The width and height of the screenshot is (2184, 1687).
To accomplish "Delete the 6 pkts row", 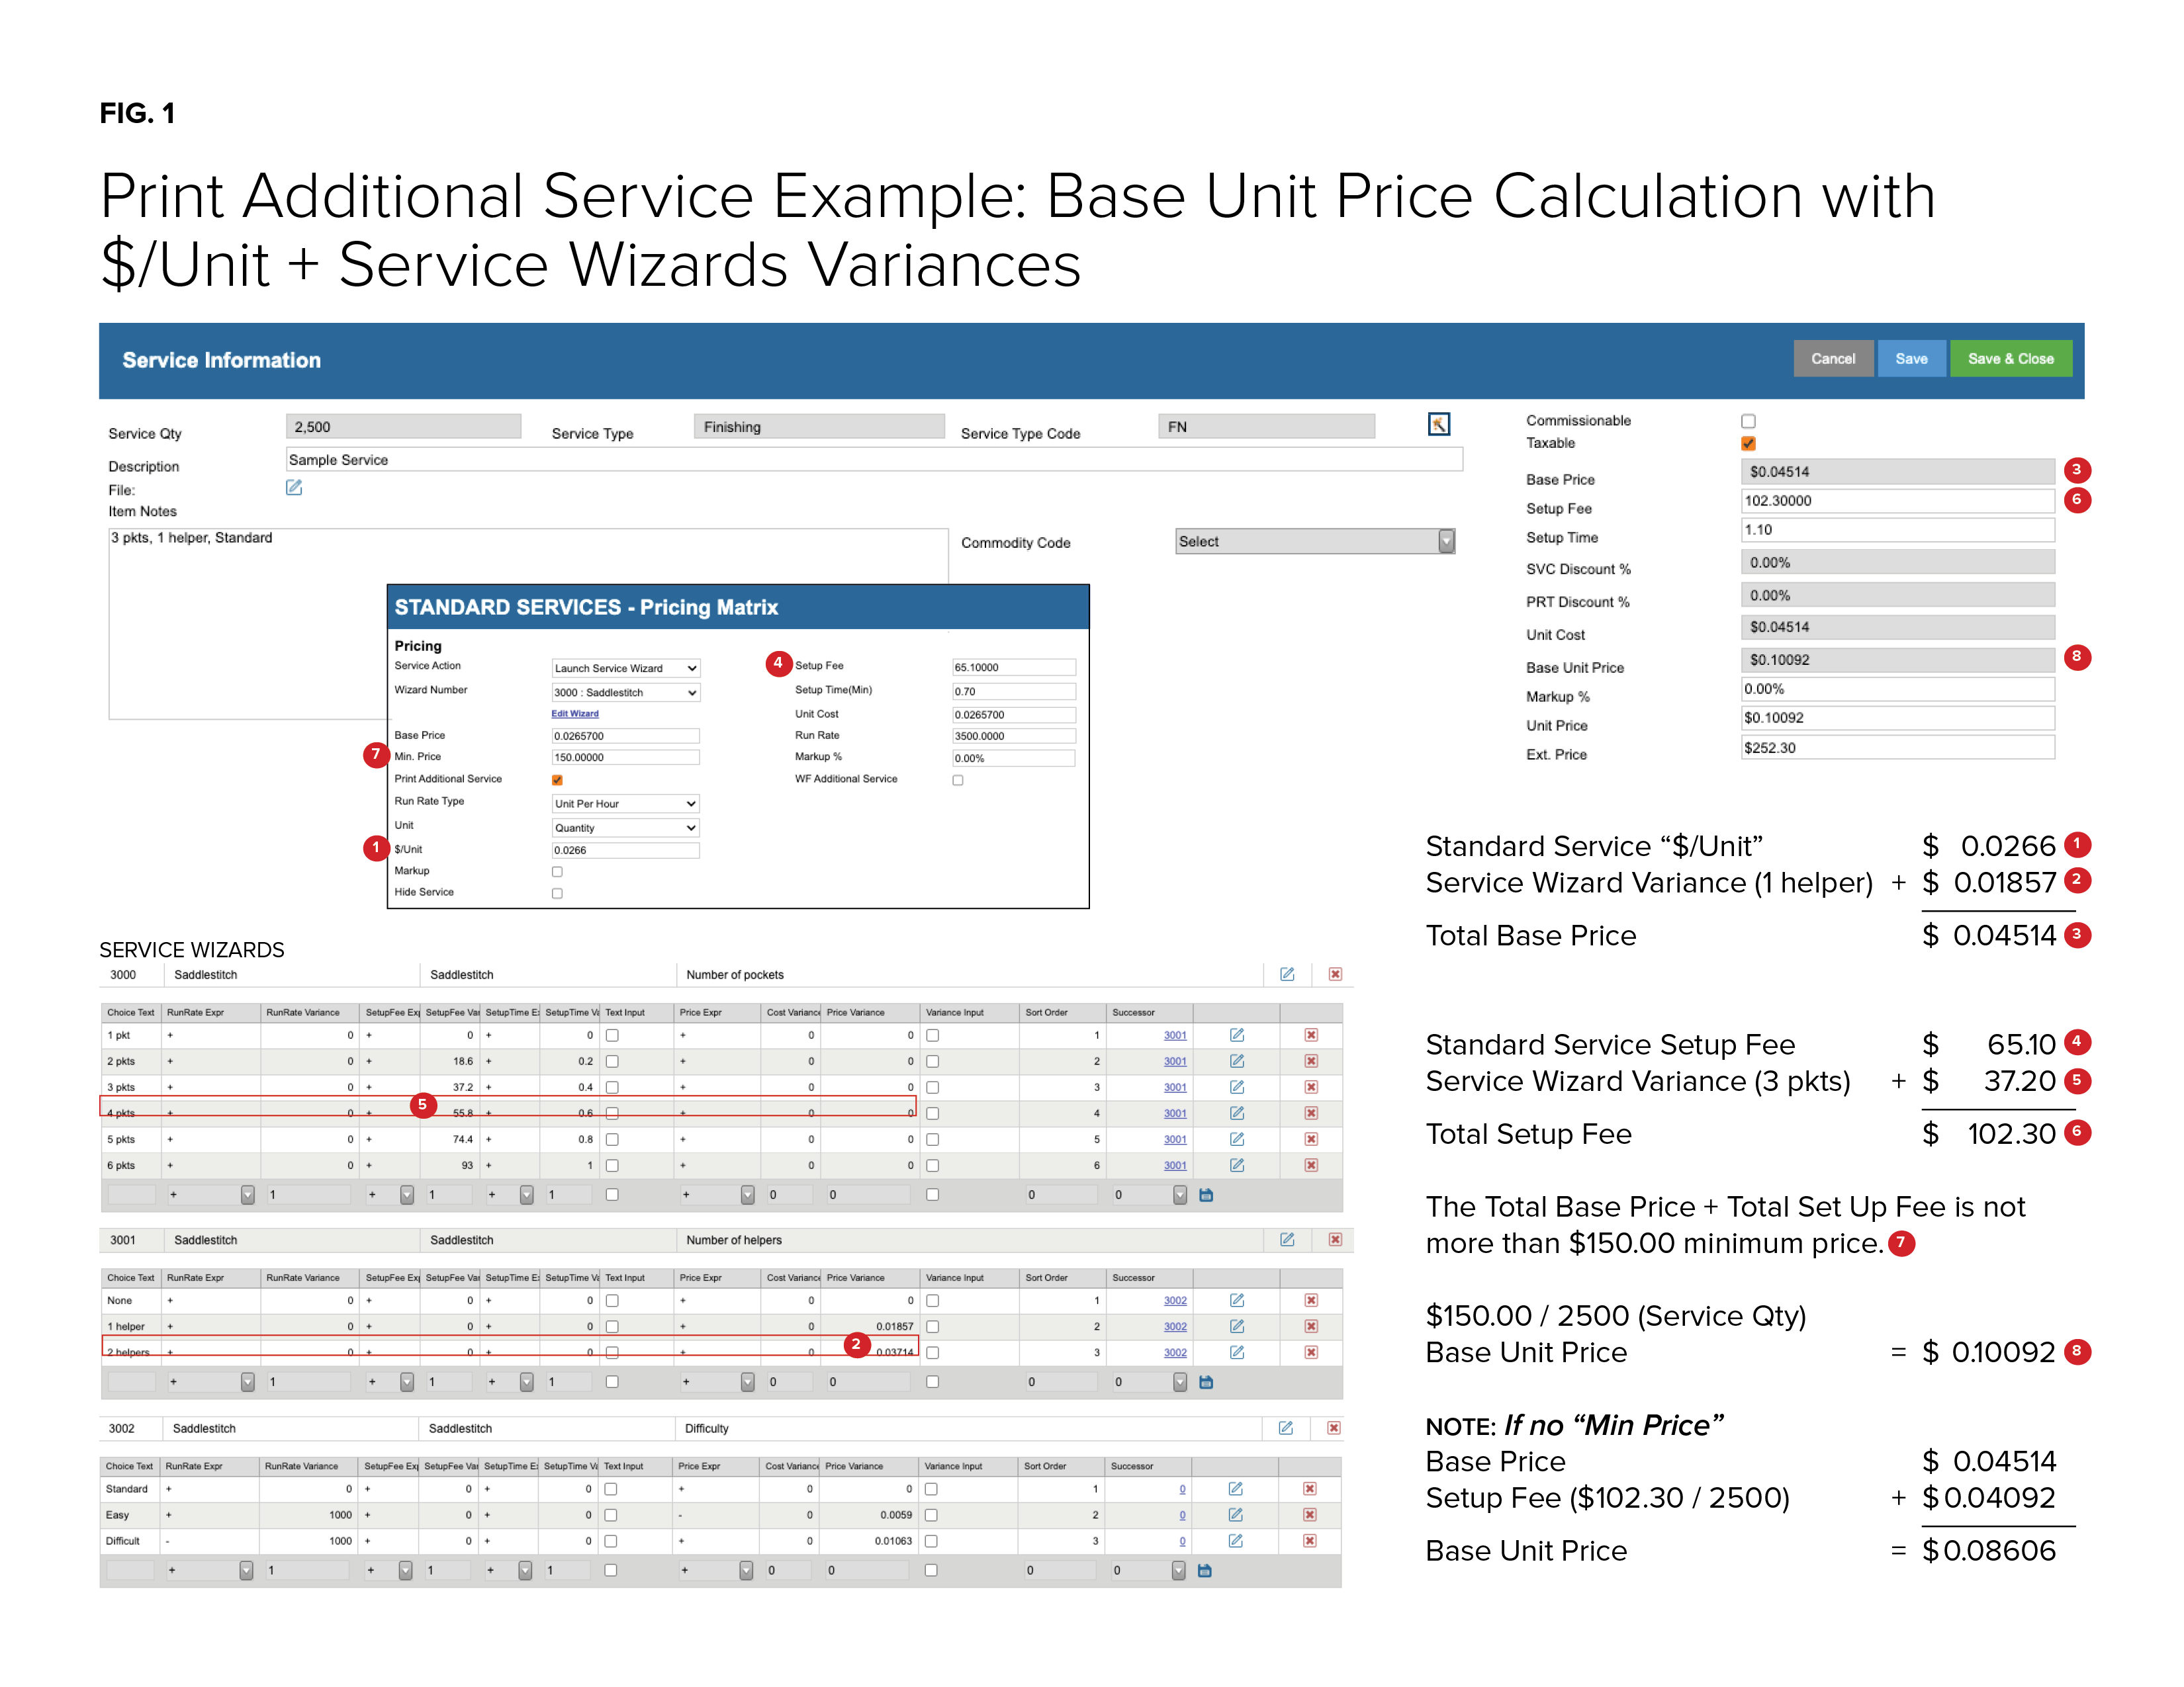I will click(1311, 1165).
